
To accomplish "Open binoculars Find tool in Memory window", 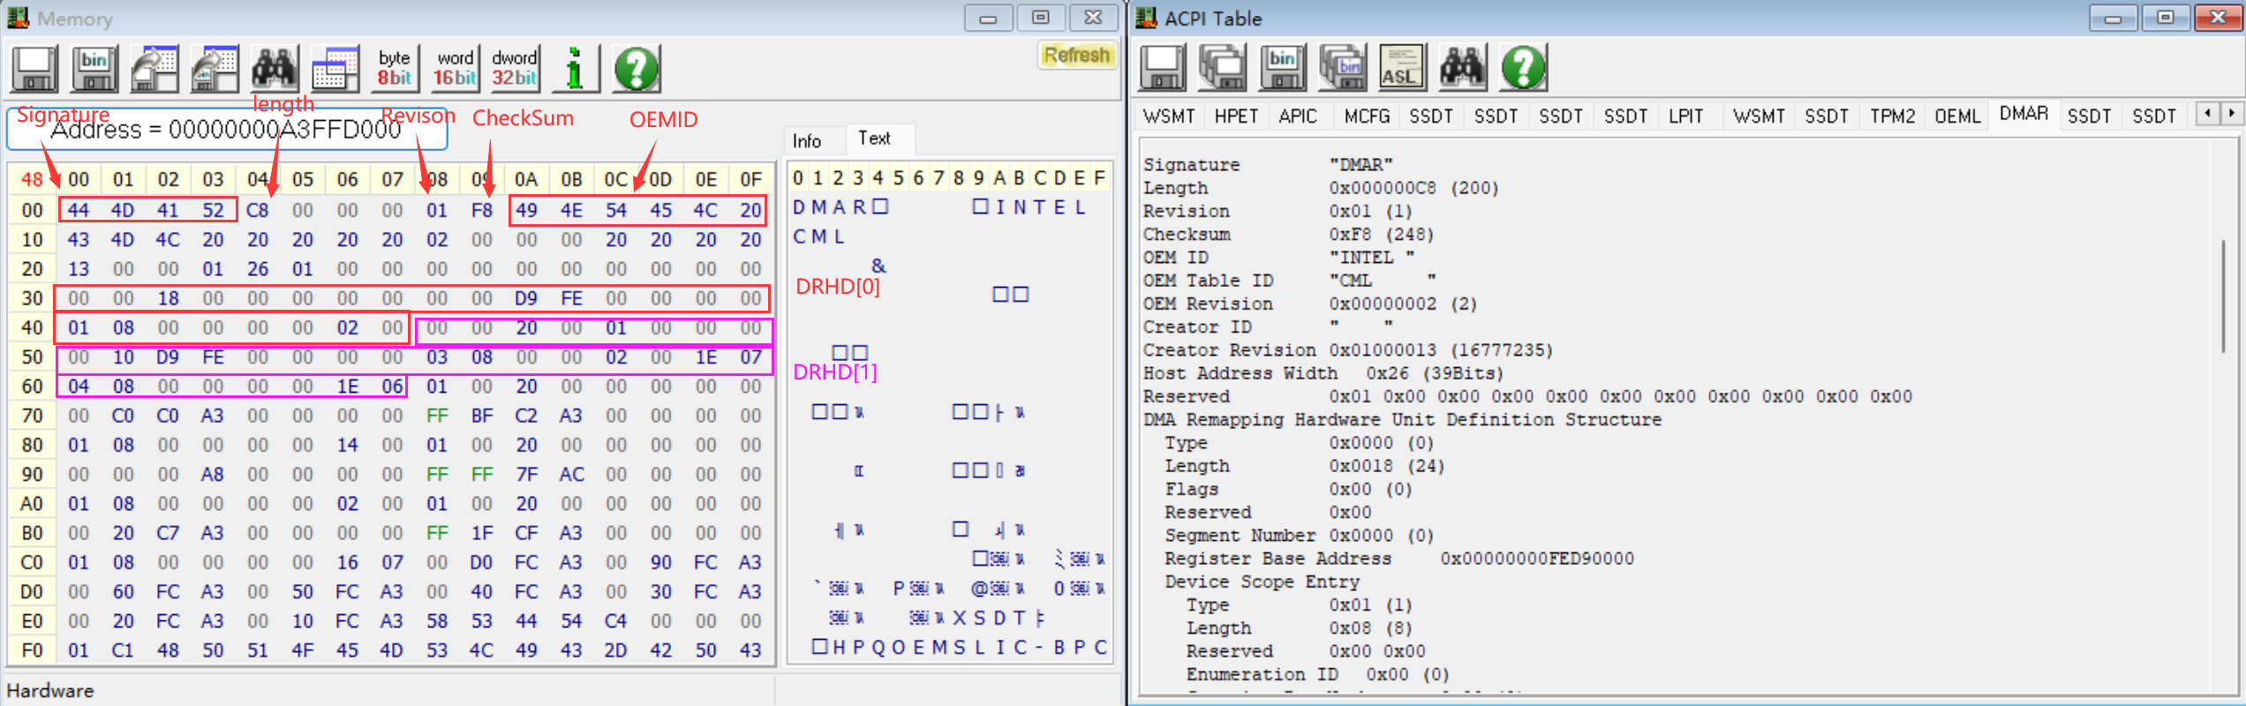I will coord(275,69).
